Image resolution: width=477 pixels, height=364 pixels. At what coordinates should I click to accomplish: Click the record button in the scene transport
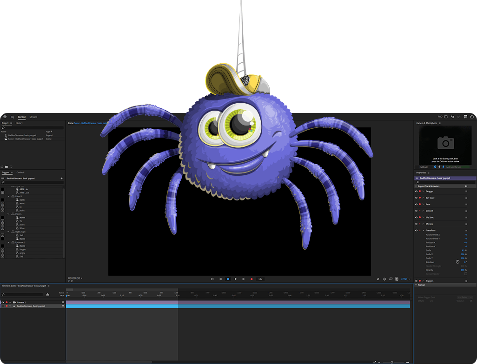252,279
